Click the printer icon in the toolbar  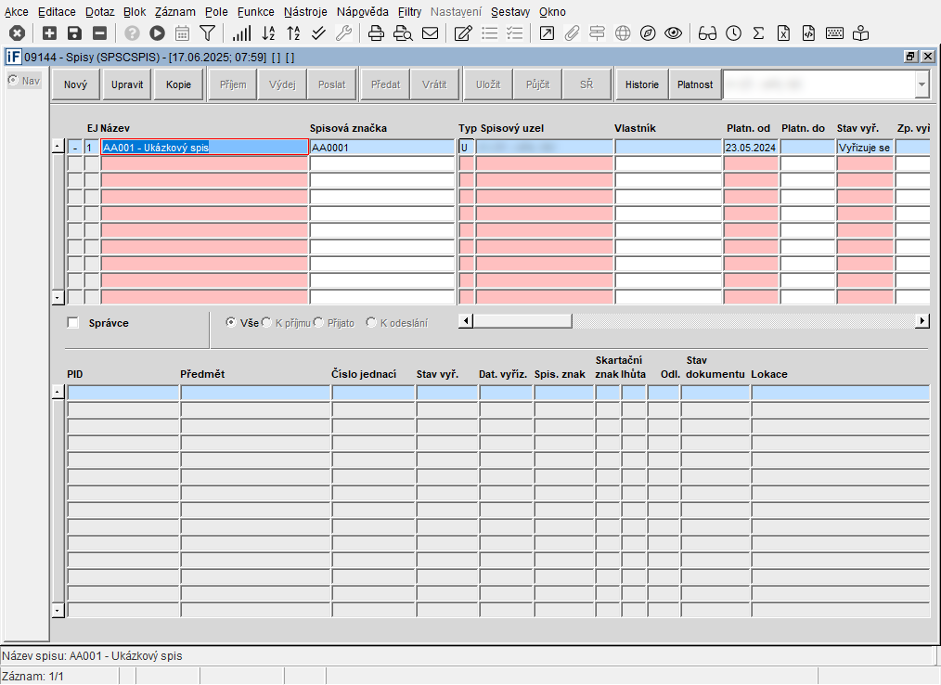point(376,33)
